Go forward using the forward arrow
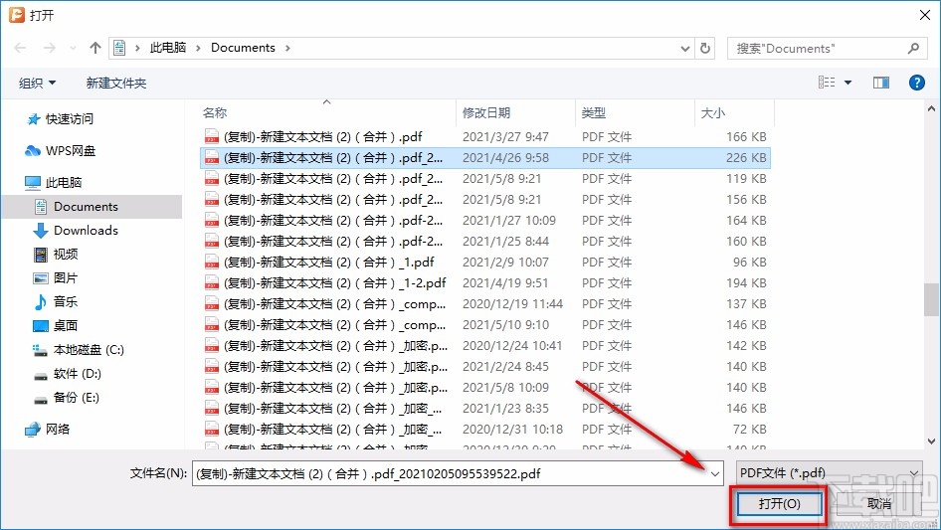 (x=49, y=48)
